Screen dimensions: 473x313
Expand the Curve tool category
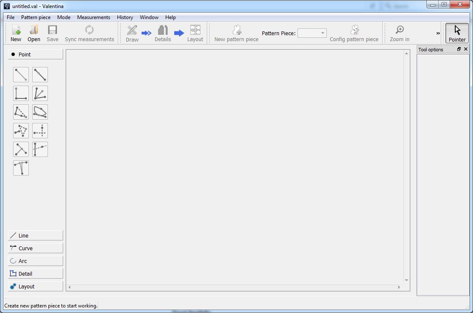[x=35, y=248]
